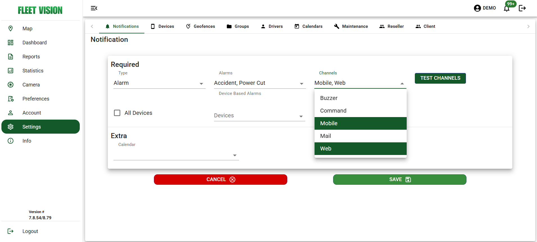Switch to the Devices tab
The image size is (537, 242).
point(162,26)
